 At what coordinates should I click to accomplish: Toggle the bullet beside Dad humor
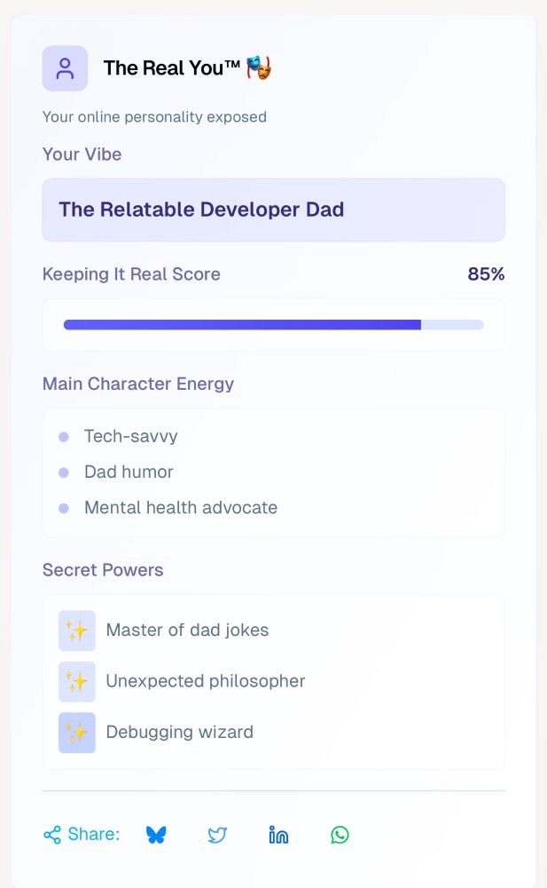click(63, 472)
